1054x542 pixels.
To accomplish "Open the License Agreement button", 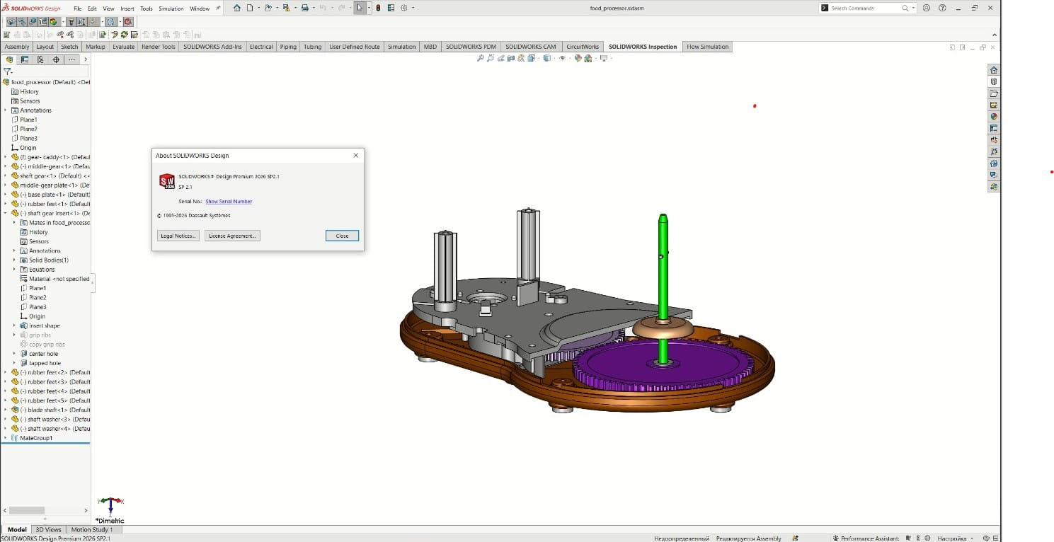I will click(x=232, y=236).
